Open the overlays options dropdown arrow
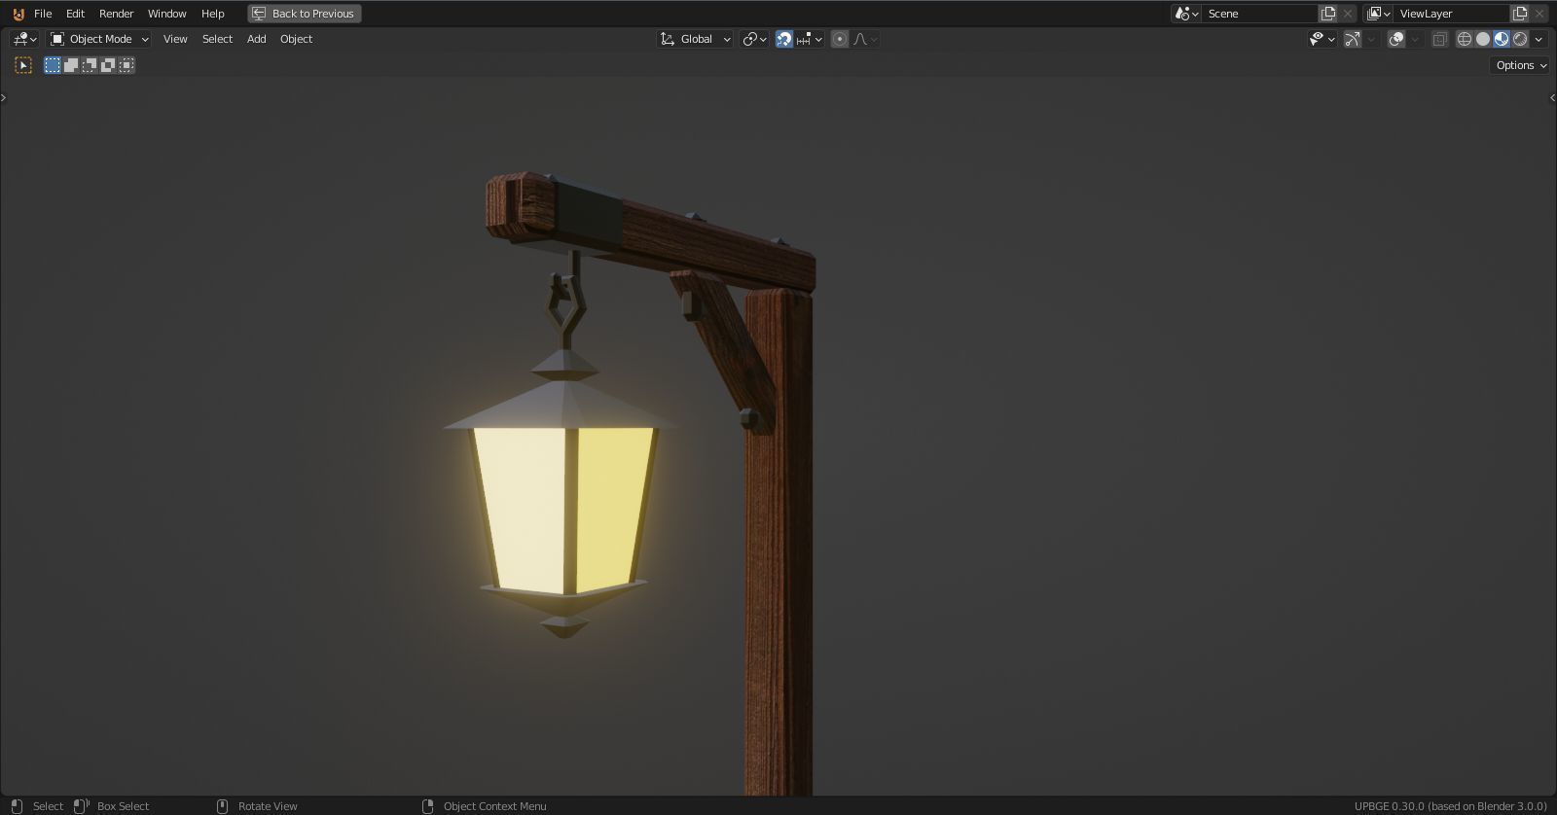 1415,39
